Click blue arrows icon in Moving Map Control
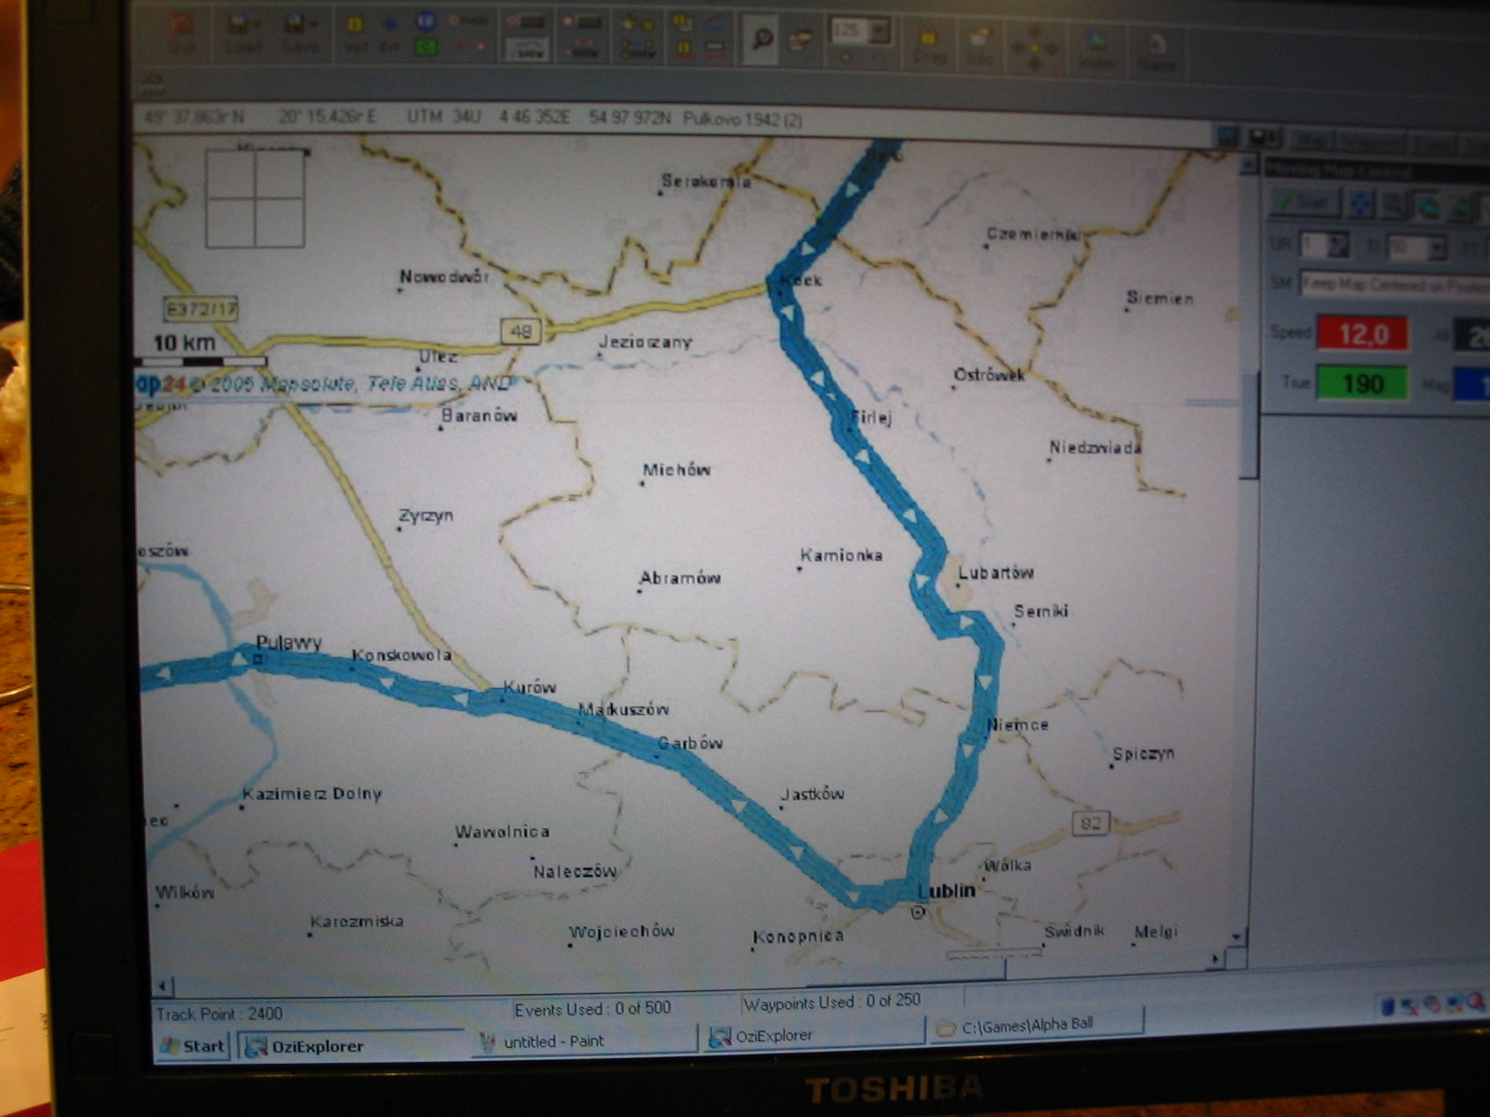 click(x=1361, y=203)
